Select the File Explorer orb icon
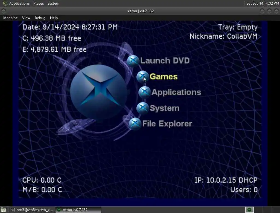 click(135, 123)
